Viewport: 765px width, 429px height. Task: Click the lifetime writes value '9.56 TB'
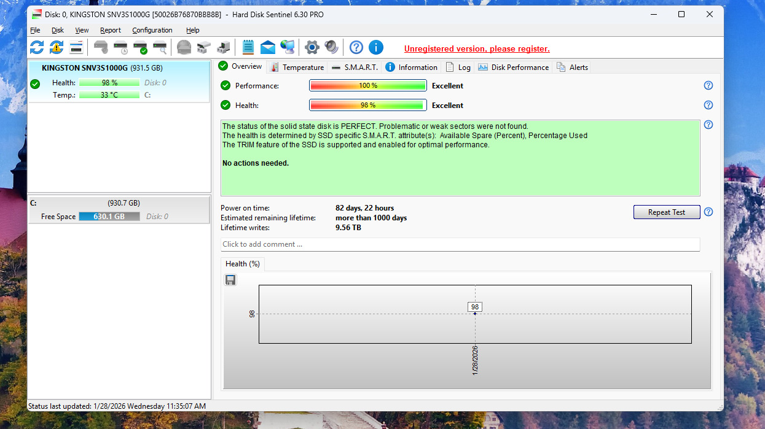348,228
